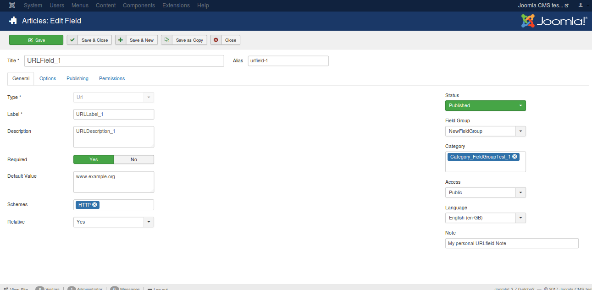Viewport: 592px width, 290px height.
Task: Click the copy icon on Save as Copy
Action: tap(167, 40)
